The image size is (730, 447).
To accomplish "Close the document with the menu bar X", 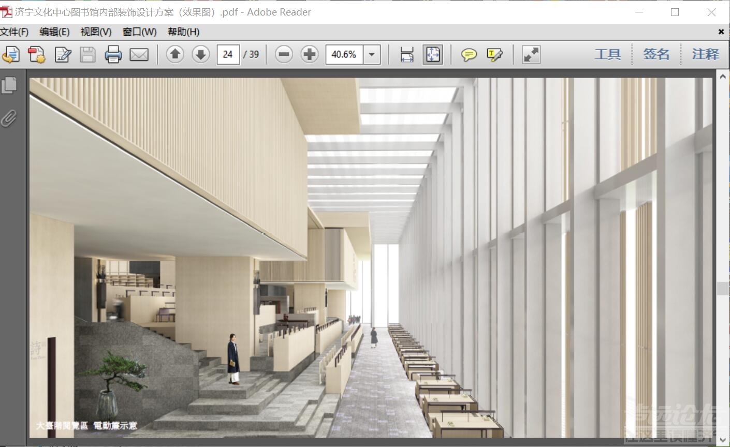I will point(721,32).
